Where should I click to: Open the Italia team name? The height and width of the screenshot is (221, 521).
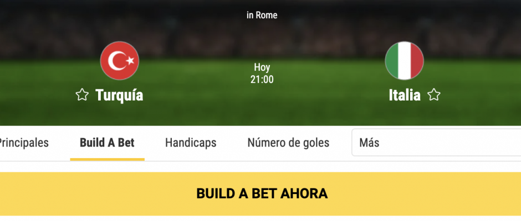(x=405, y=95)
